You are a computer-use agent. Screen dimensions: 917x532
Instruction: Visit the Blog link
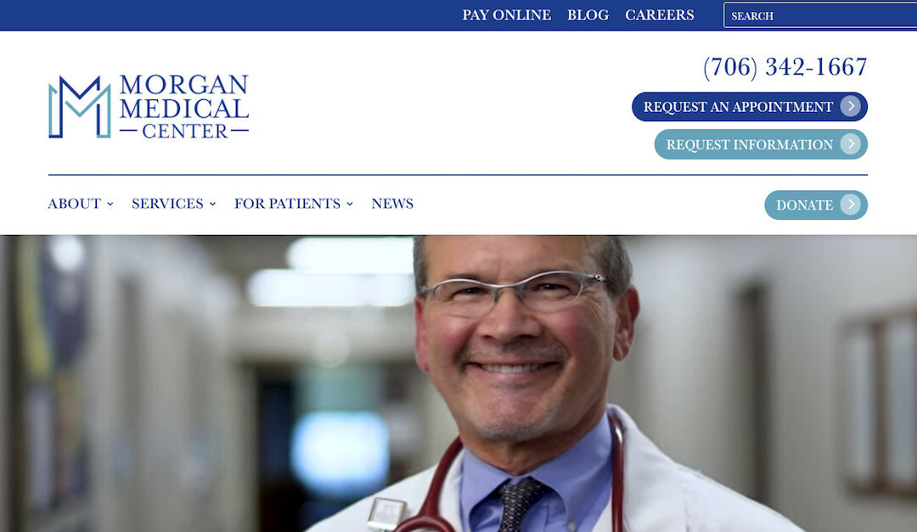click(x=588, y=15)
